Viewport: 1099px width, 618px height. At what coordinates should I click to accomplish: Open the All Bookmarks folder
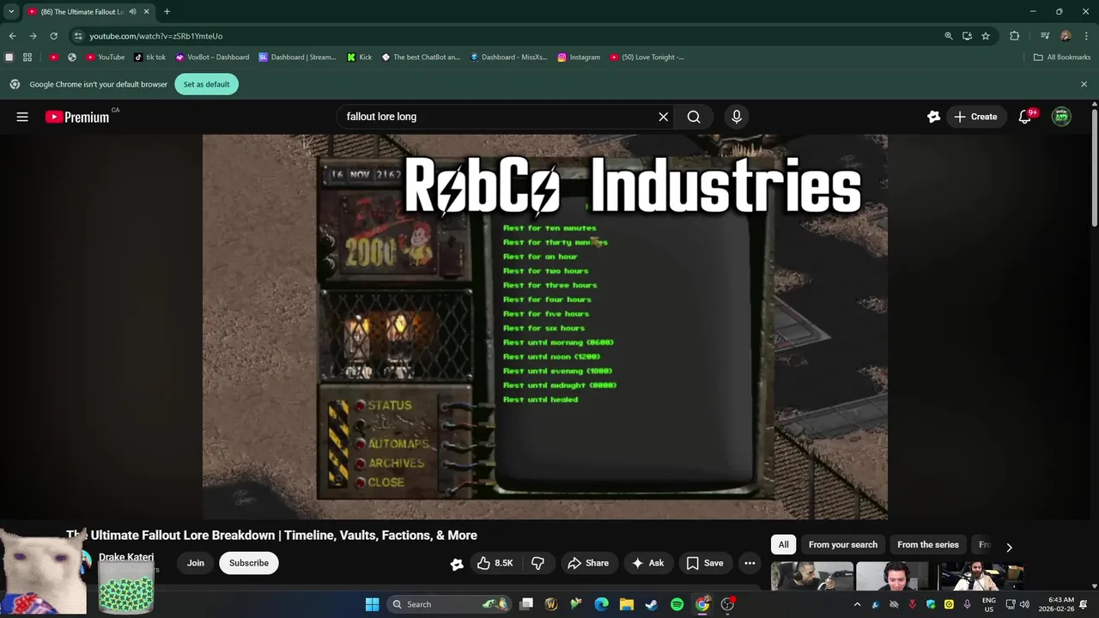coord(1062,58)
